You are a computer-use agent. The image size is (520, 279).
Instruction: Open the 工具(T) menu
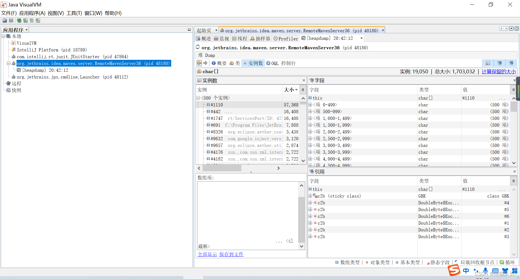tap(74, 13)
